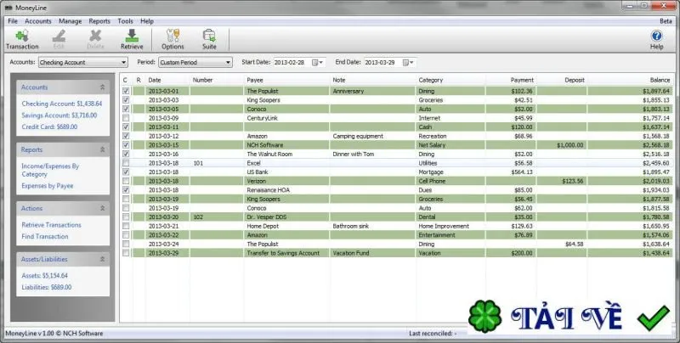
Task: Collapse the Reports sidebar panel
Action: point(102,149)
